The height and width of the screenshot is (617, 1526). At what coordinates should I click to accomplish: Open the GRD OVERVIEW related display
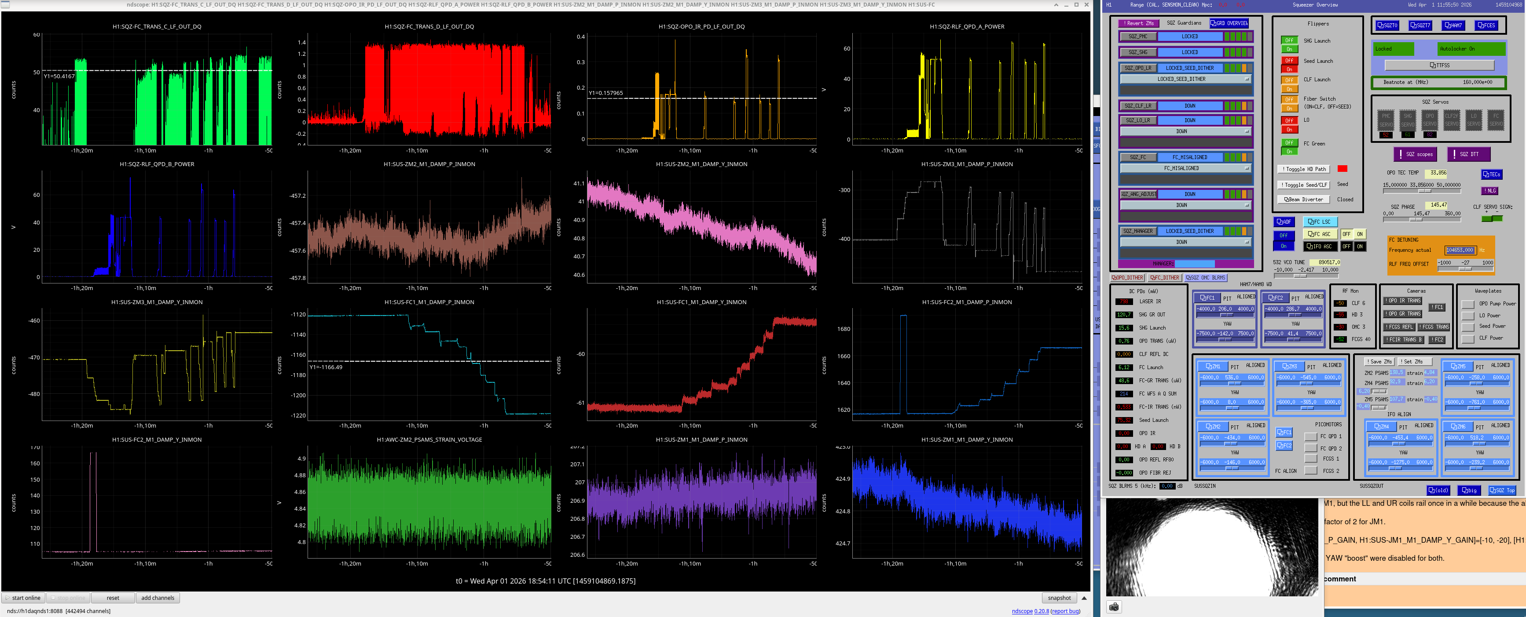pos(1229,23)
